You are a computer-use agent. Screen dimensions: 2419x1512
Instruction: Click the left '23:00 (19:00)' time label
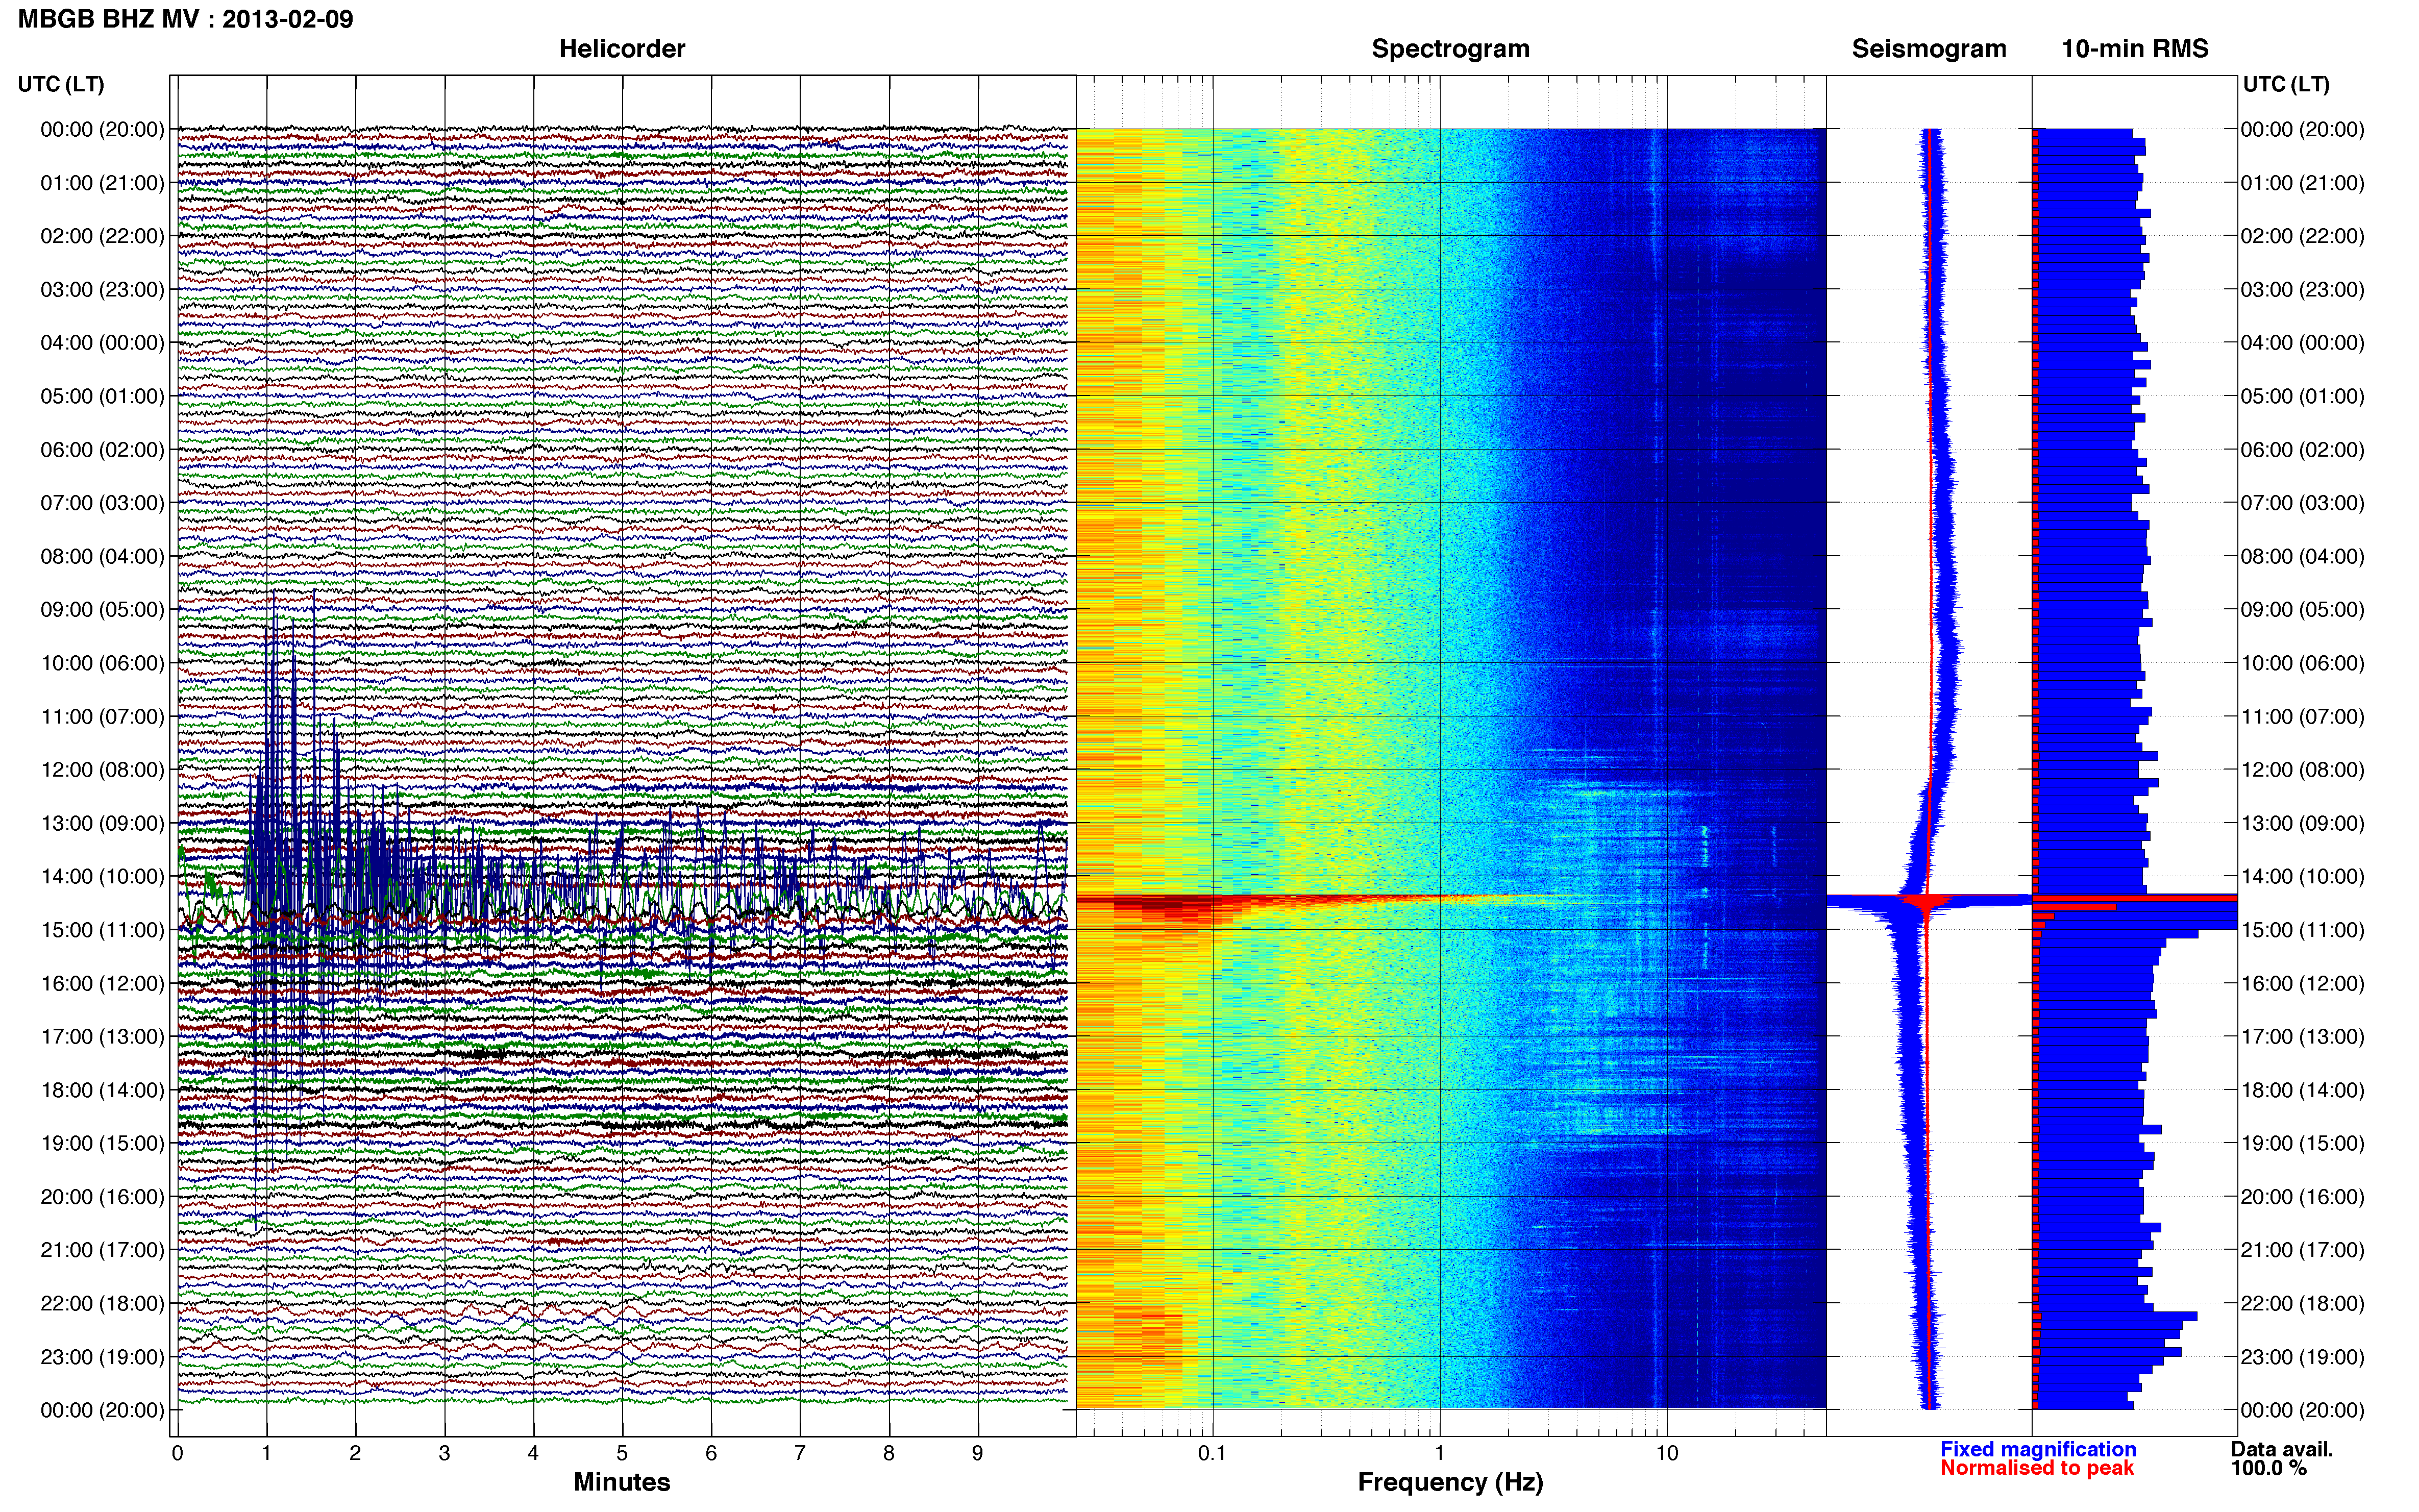(102, 1357)
